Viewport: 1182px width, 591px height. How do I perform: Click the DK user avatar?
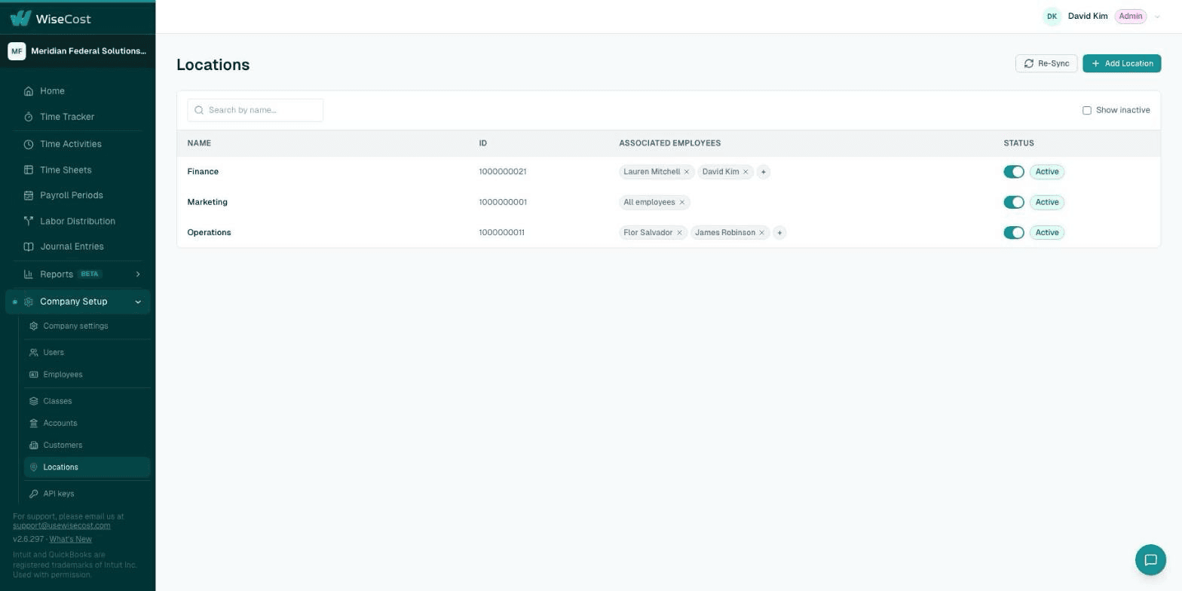coord(1052,17)
